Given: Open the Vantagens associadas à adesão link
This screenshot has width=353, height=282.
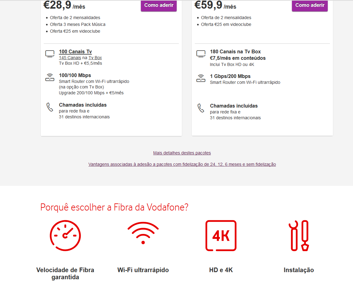Looking at the screenshot, I should click(182, 164).
